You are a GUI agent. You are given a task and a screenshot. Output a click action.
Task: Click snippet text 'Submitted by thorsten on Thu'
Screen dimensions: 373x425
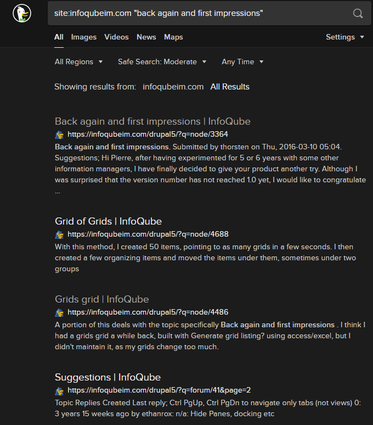(225, 147)
